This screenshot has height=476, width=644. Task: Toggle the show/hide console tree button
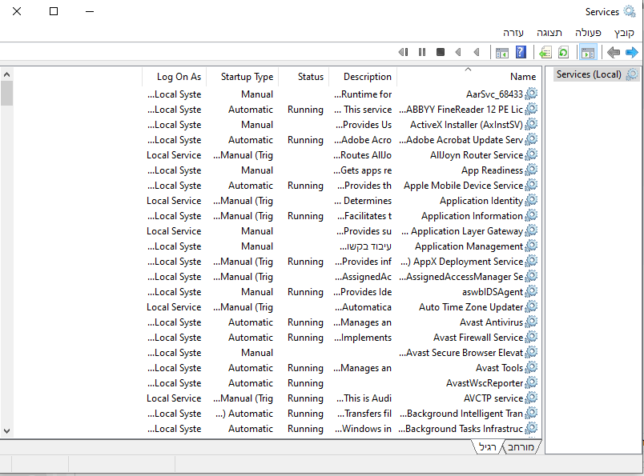(x=587, y=53)
